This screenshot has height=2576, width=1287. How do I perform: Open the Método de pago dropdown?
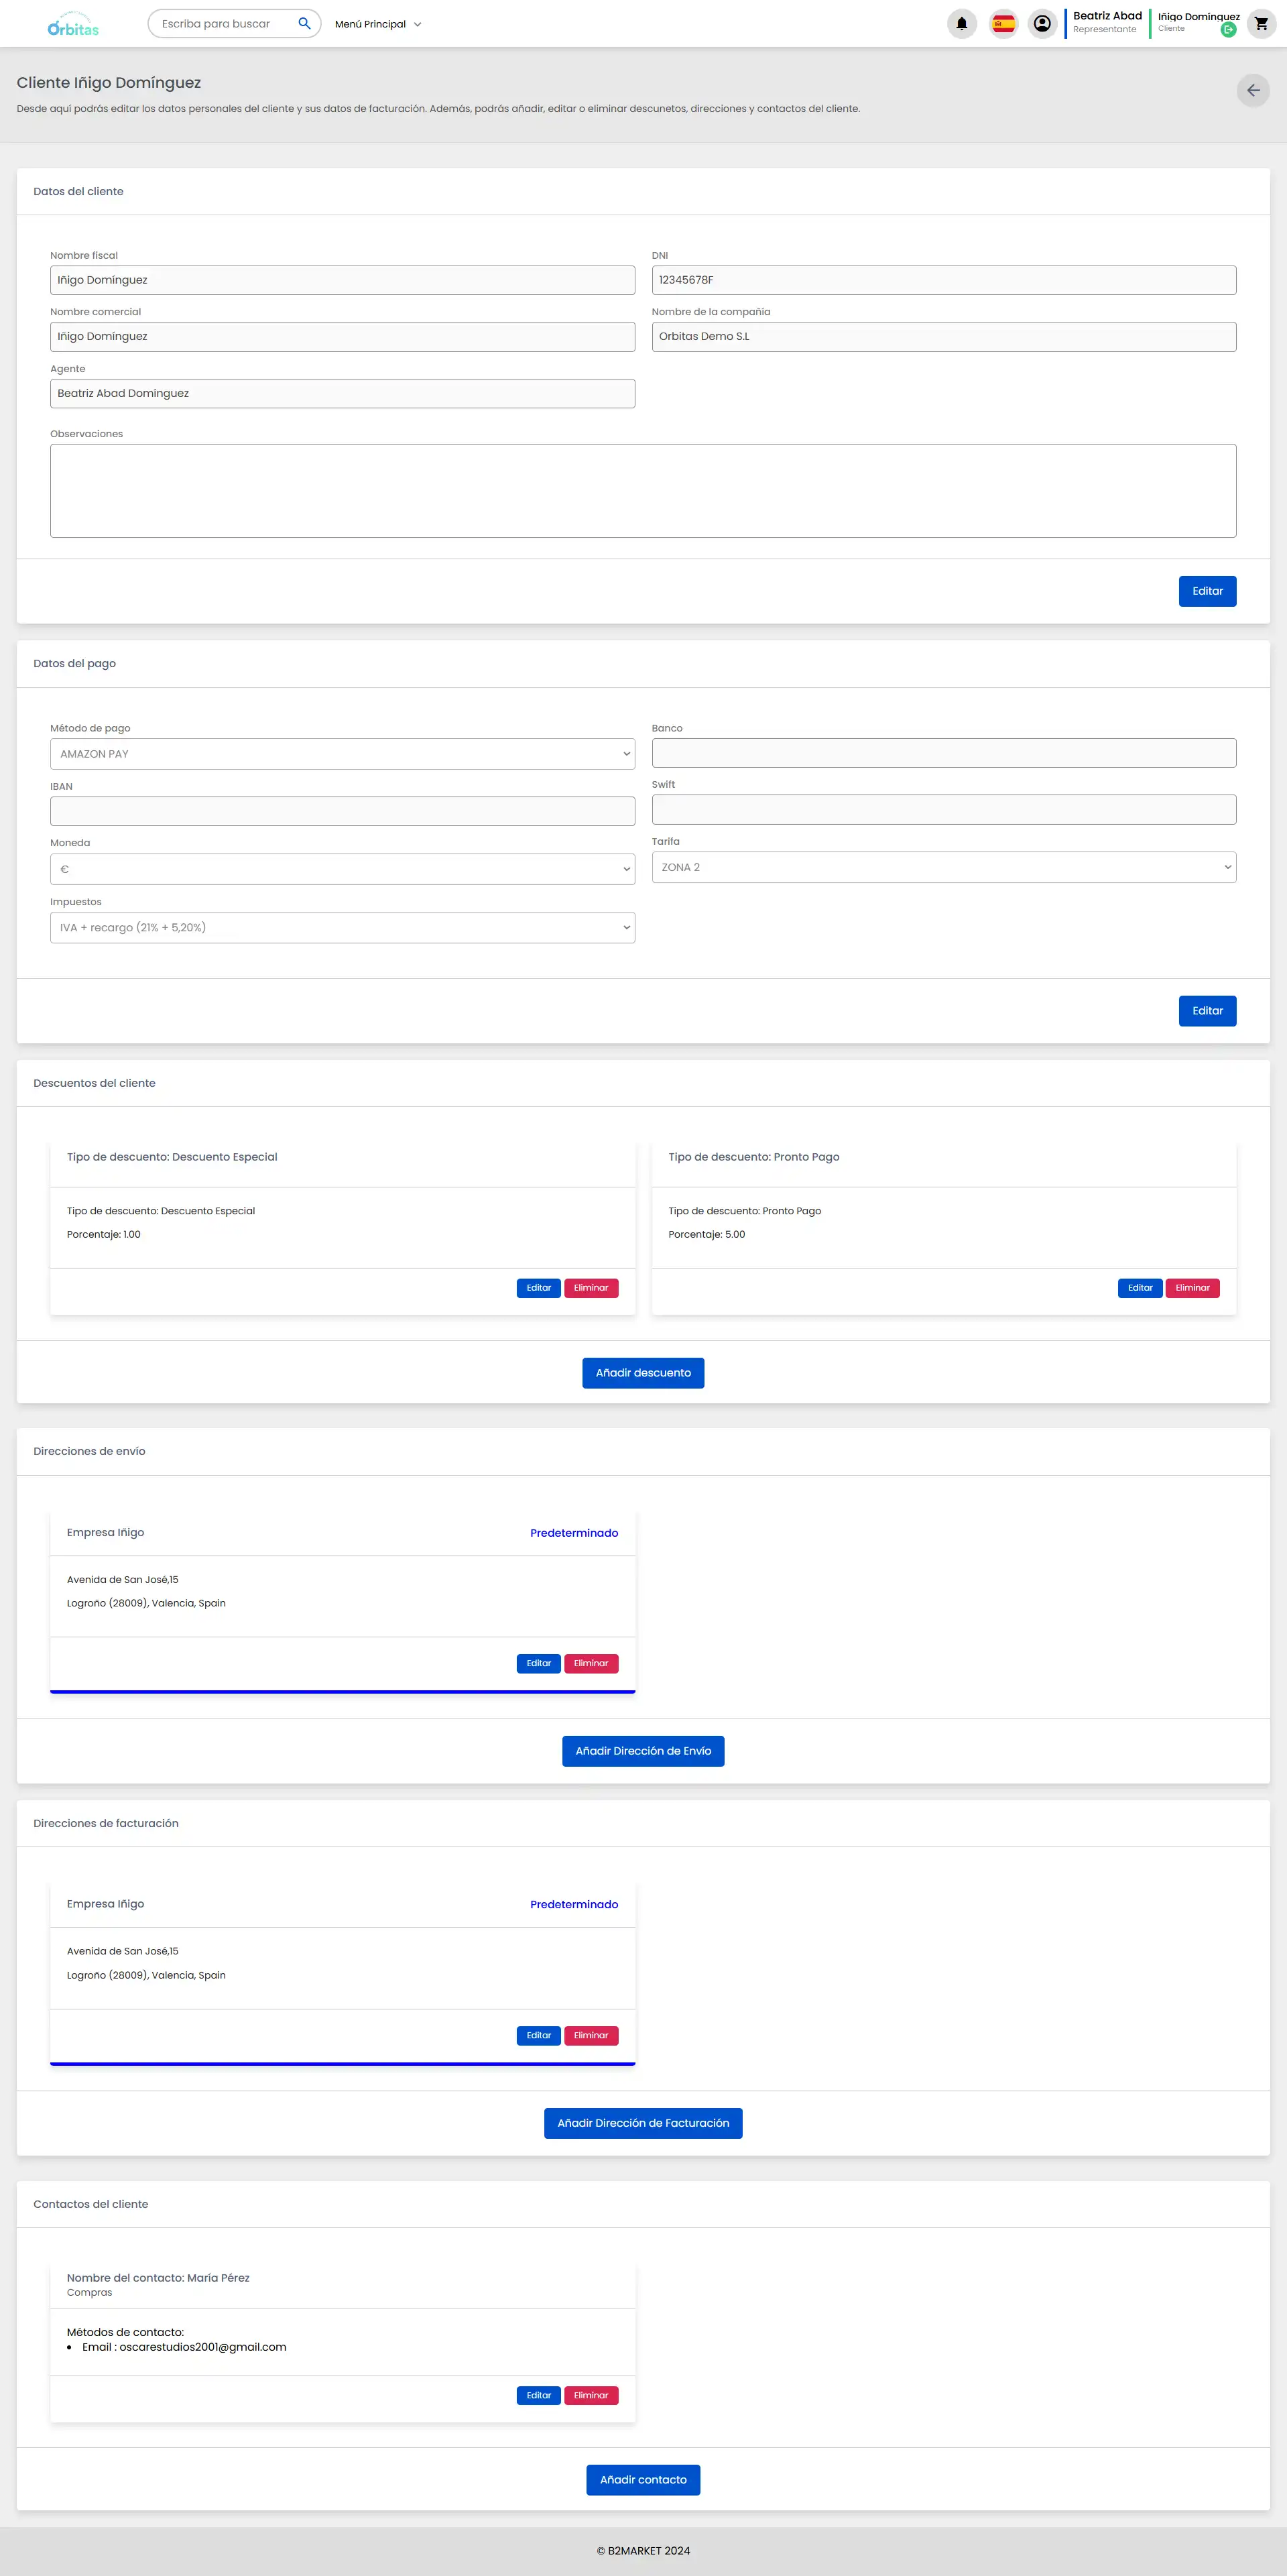pos(342,754)
